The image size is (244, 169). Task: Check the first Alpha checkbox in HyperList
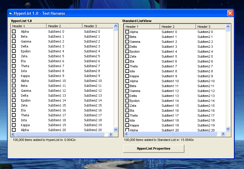[14, 32]
